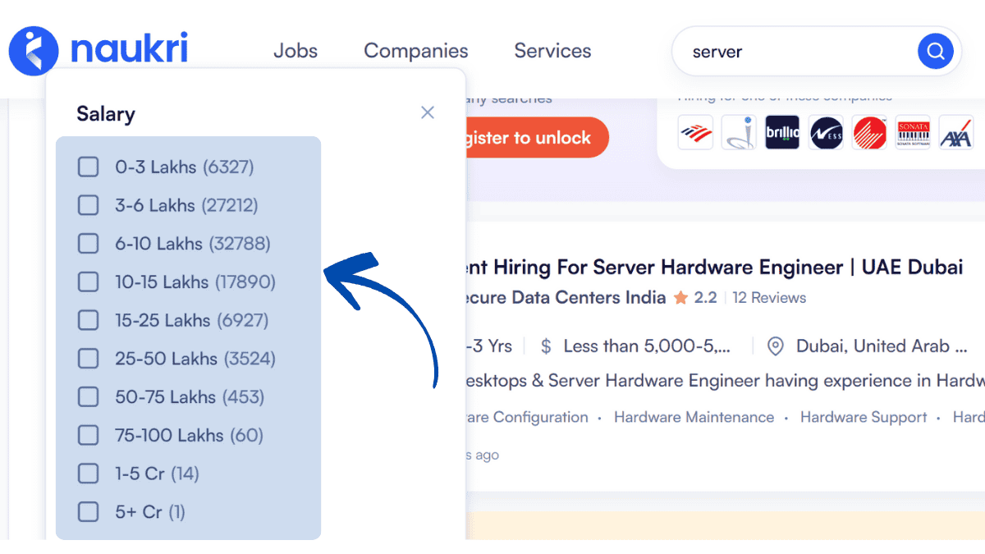Image resolution: width=985 pixels, height=554 pixels.
Task: Expand the Services menu
Action: click(552, 51)
